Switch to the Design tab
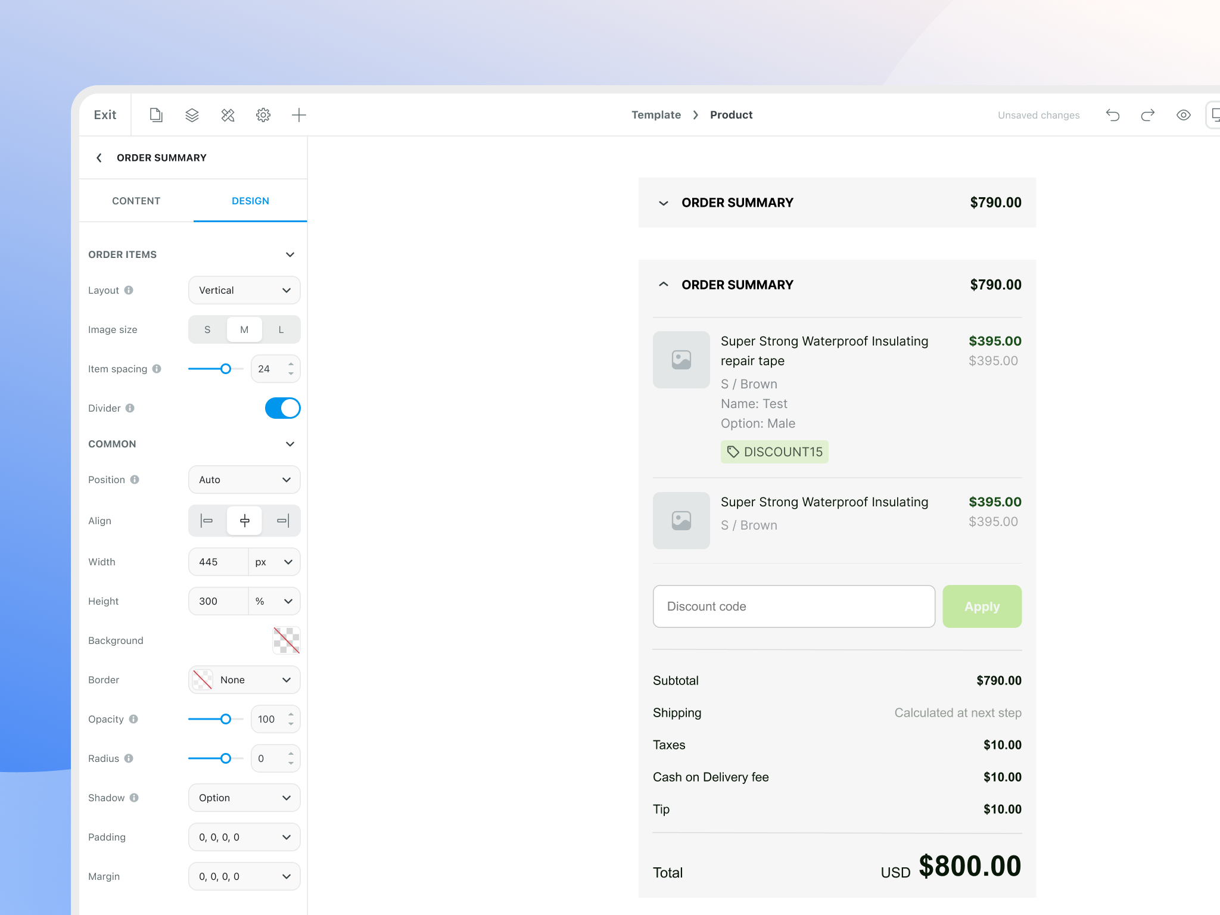The height and width of the screenshot is (915, 1220). point(250,201)
